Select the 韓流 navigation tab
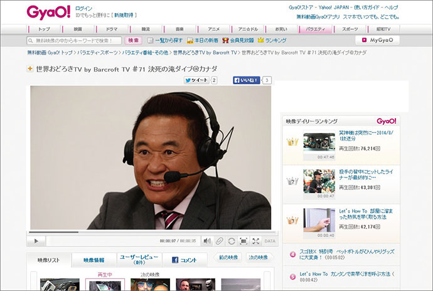This screenshot has width=433, height=291. click(x=146, y=29)
